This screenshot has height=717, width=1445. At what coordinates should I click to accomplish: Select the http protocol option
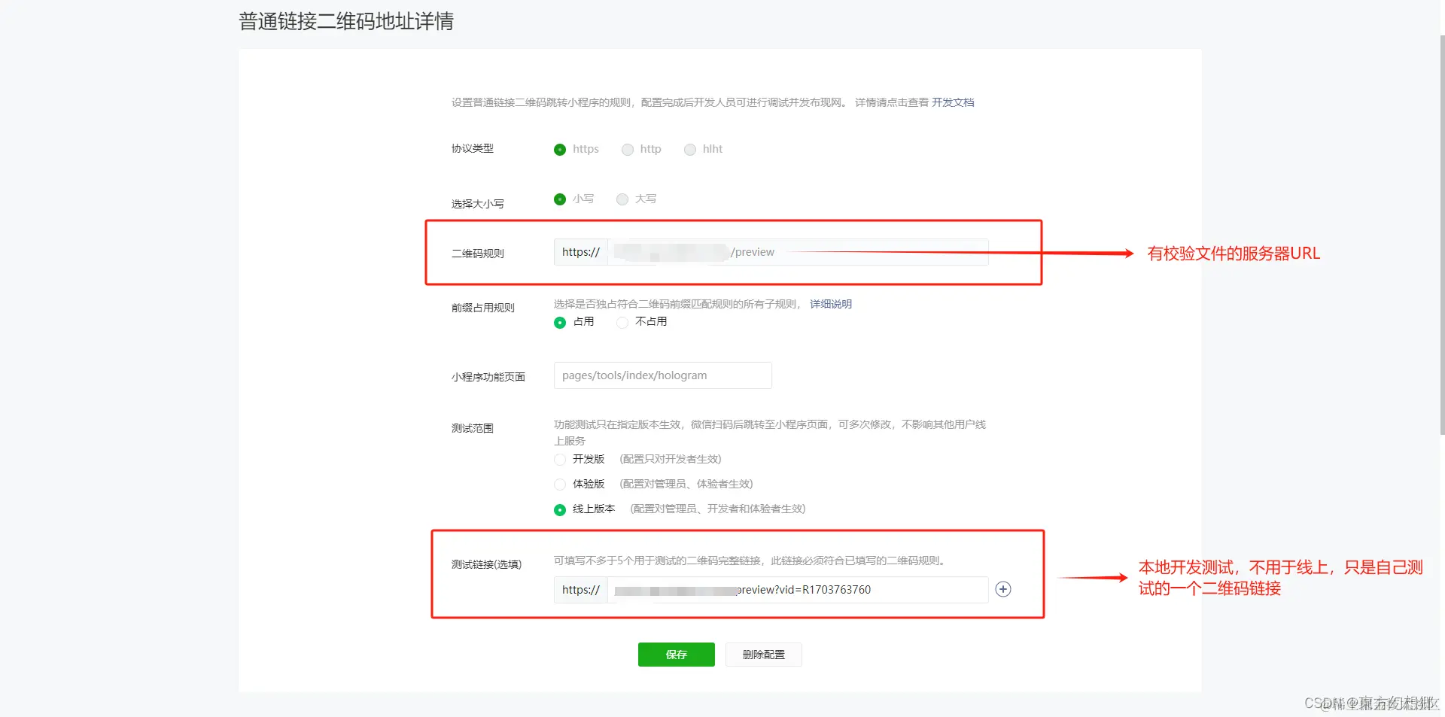(x=627, y=150)
